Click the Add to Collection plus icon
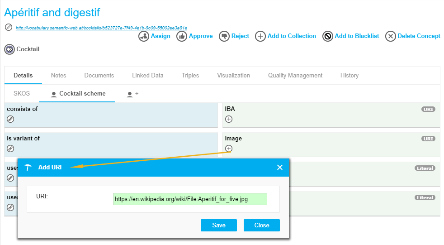The width and height of the screenshot is (444, 245). pyautogui.click(x=260, y=36)
